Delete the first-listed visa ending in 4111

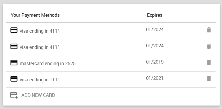(x=209, y=30)
